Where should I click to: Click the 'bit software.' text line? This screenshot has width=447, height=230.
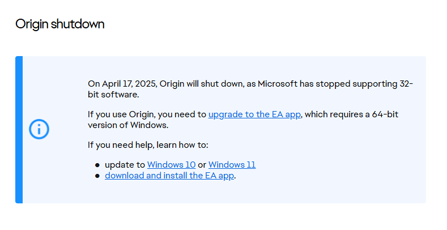(x=113, y=95)
